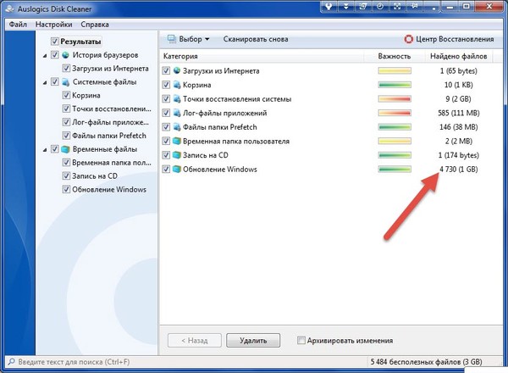
Task: Open Центр Восстановления link
Action: pyautogui.click(x=450, y=39)
